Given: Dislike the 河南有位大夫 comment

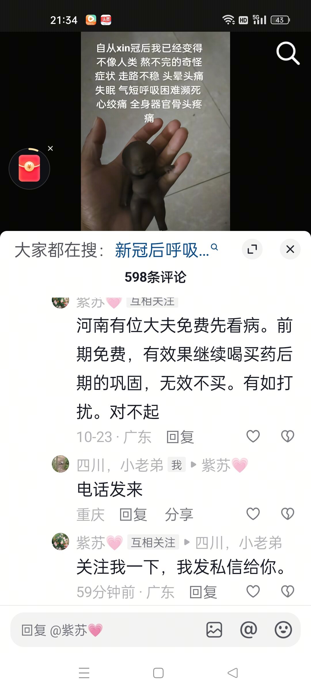Looking at the screenshot, I should (x=287, y=436).
